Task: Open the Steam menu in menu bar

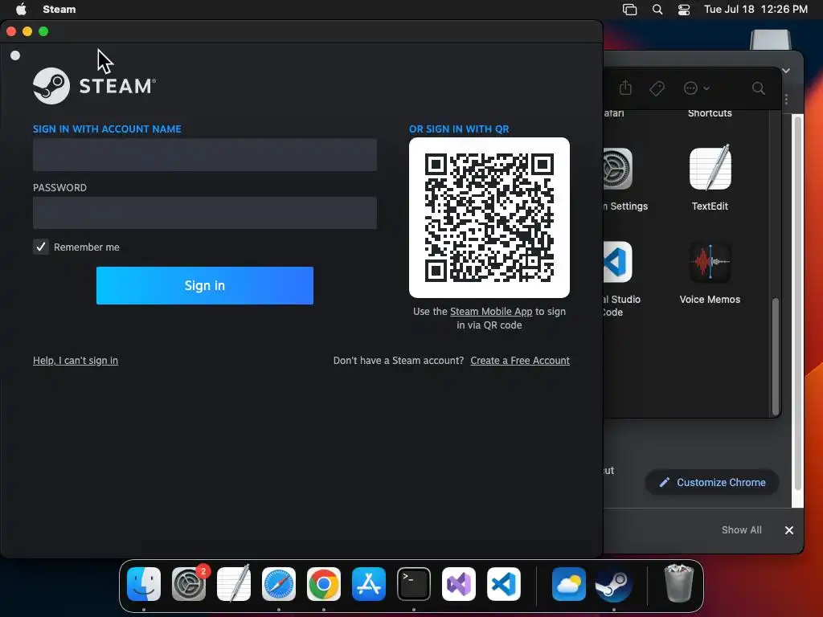Action: pyautogui.click(x=59, y=10)
